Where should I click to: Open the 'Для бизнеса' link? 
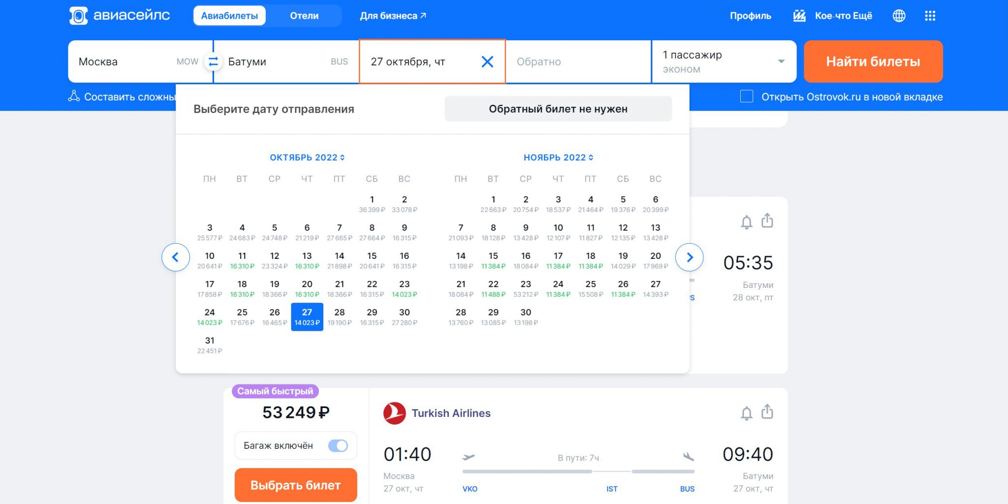(x=393, y=16)
